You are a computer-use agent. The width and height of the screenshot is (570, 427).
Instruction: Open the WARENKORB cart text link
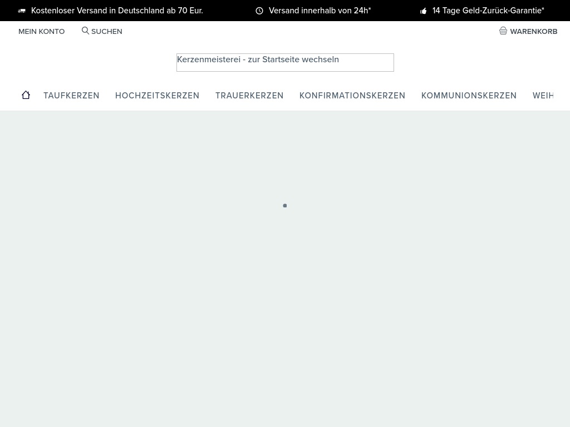(x=533, y=32)
